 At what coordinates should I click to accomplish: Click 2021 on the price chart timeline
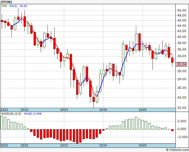pyautogui.click(x=4, y=110)
